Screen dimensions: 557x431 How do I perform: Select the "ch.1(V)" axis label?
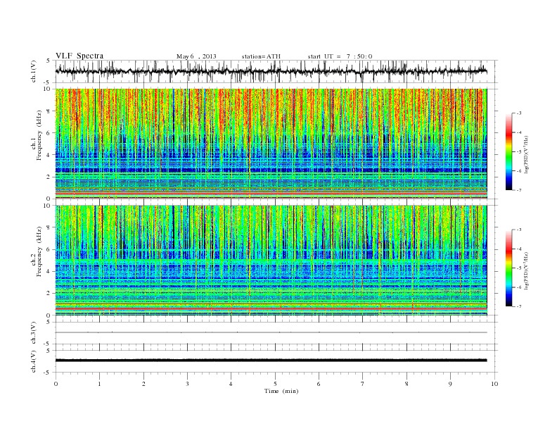(34, 72)
